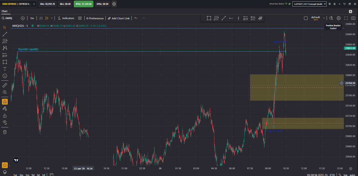This screenshot has height=176, width=358.
Task: Select trend line in floating favorites bar
Action: pyautogui.click(x=224, y=18)
